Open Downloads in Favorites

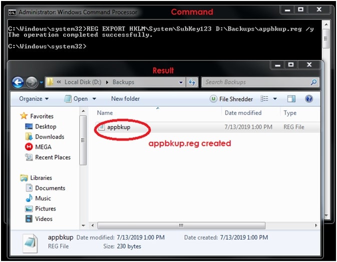coord(50,137)
